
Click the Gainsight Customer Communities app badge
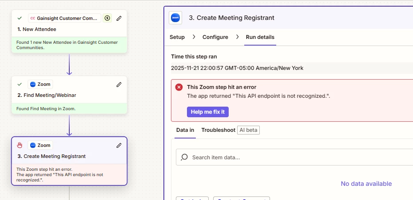coord(64,18)
